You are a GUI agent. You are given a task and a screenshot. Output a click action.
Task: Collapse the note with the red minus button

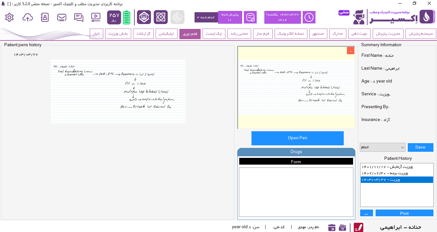point(351,51)
